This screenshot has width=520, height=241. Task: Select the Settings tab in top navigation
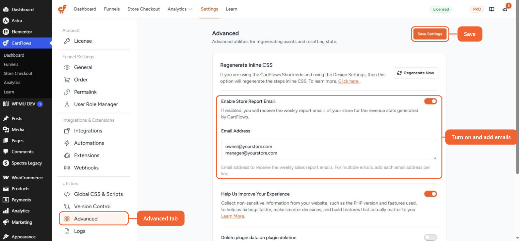point(209,9)
